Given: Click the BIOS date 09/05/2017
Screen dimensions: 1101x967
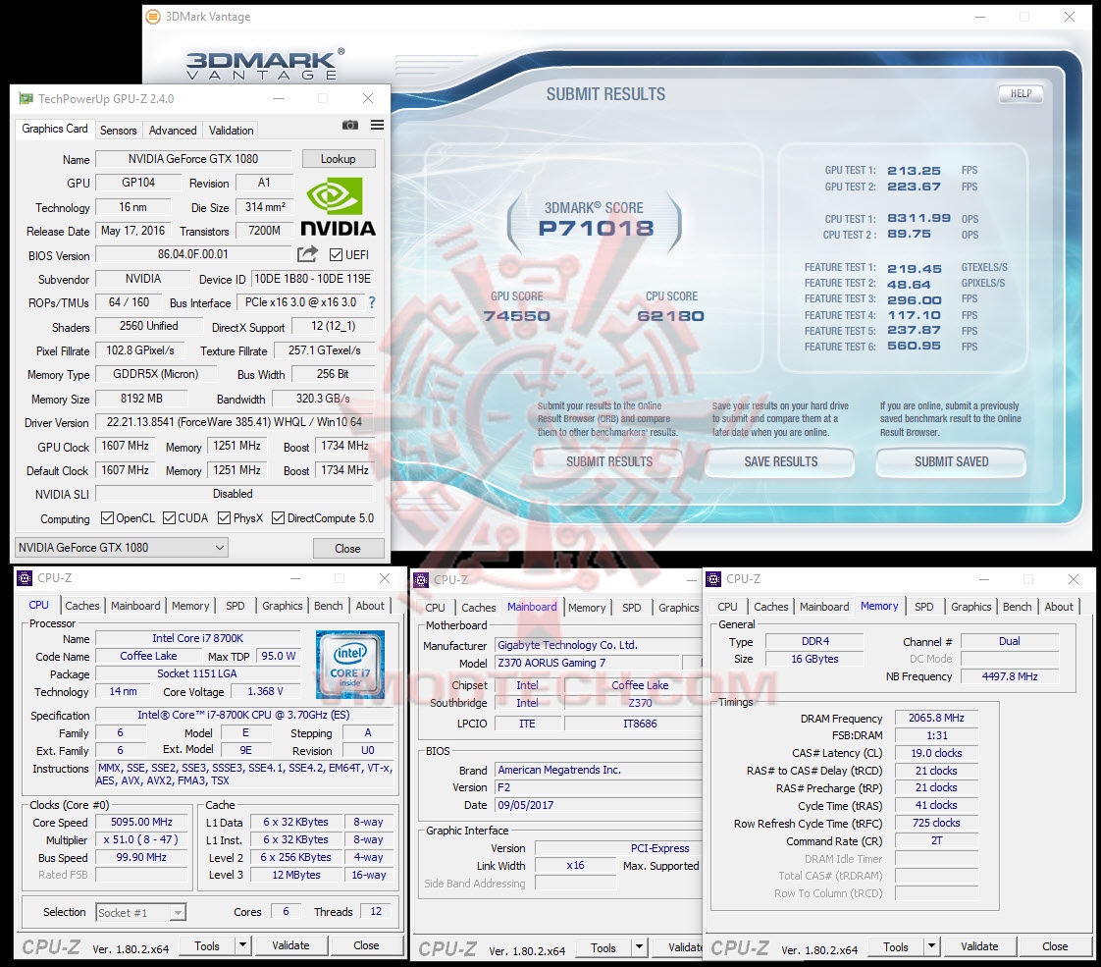Looking at the screenshot, I should click(x=599, y=805).
